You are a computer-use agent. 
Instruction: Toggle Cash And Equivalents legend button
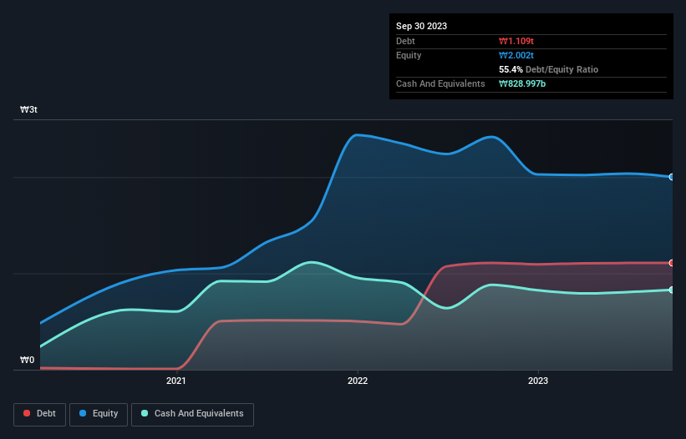click(192, 414)
